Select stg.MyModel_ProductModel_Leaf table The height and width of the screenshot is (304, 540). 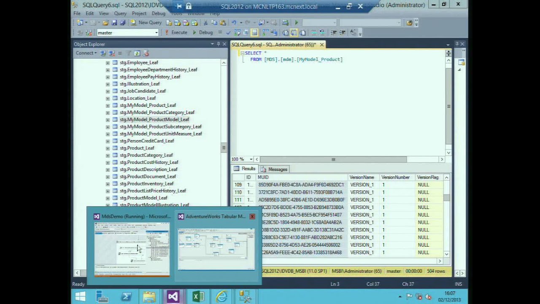pos(154,119)
